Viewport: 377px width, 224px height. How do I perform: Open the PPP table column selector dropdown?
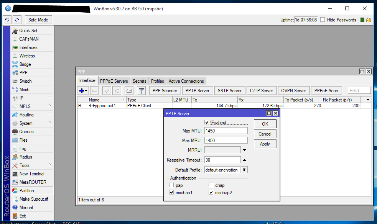(368, 100)
